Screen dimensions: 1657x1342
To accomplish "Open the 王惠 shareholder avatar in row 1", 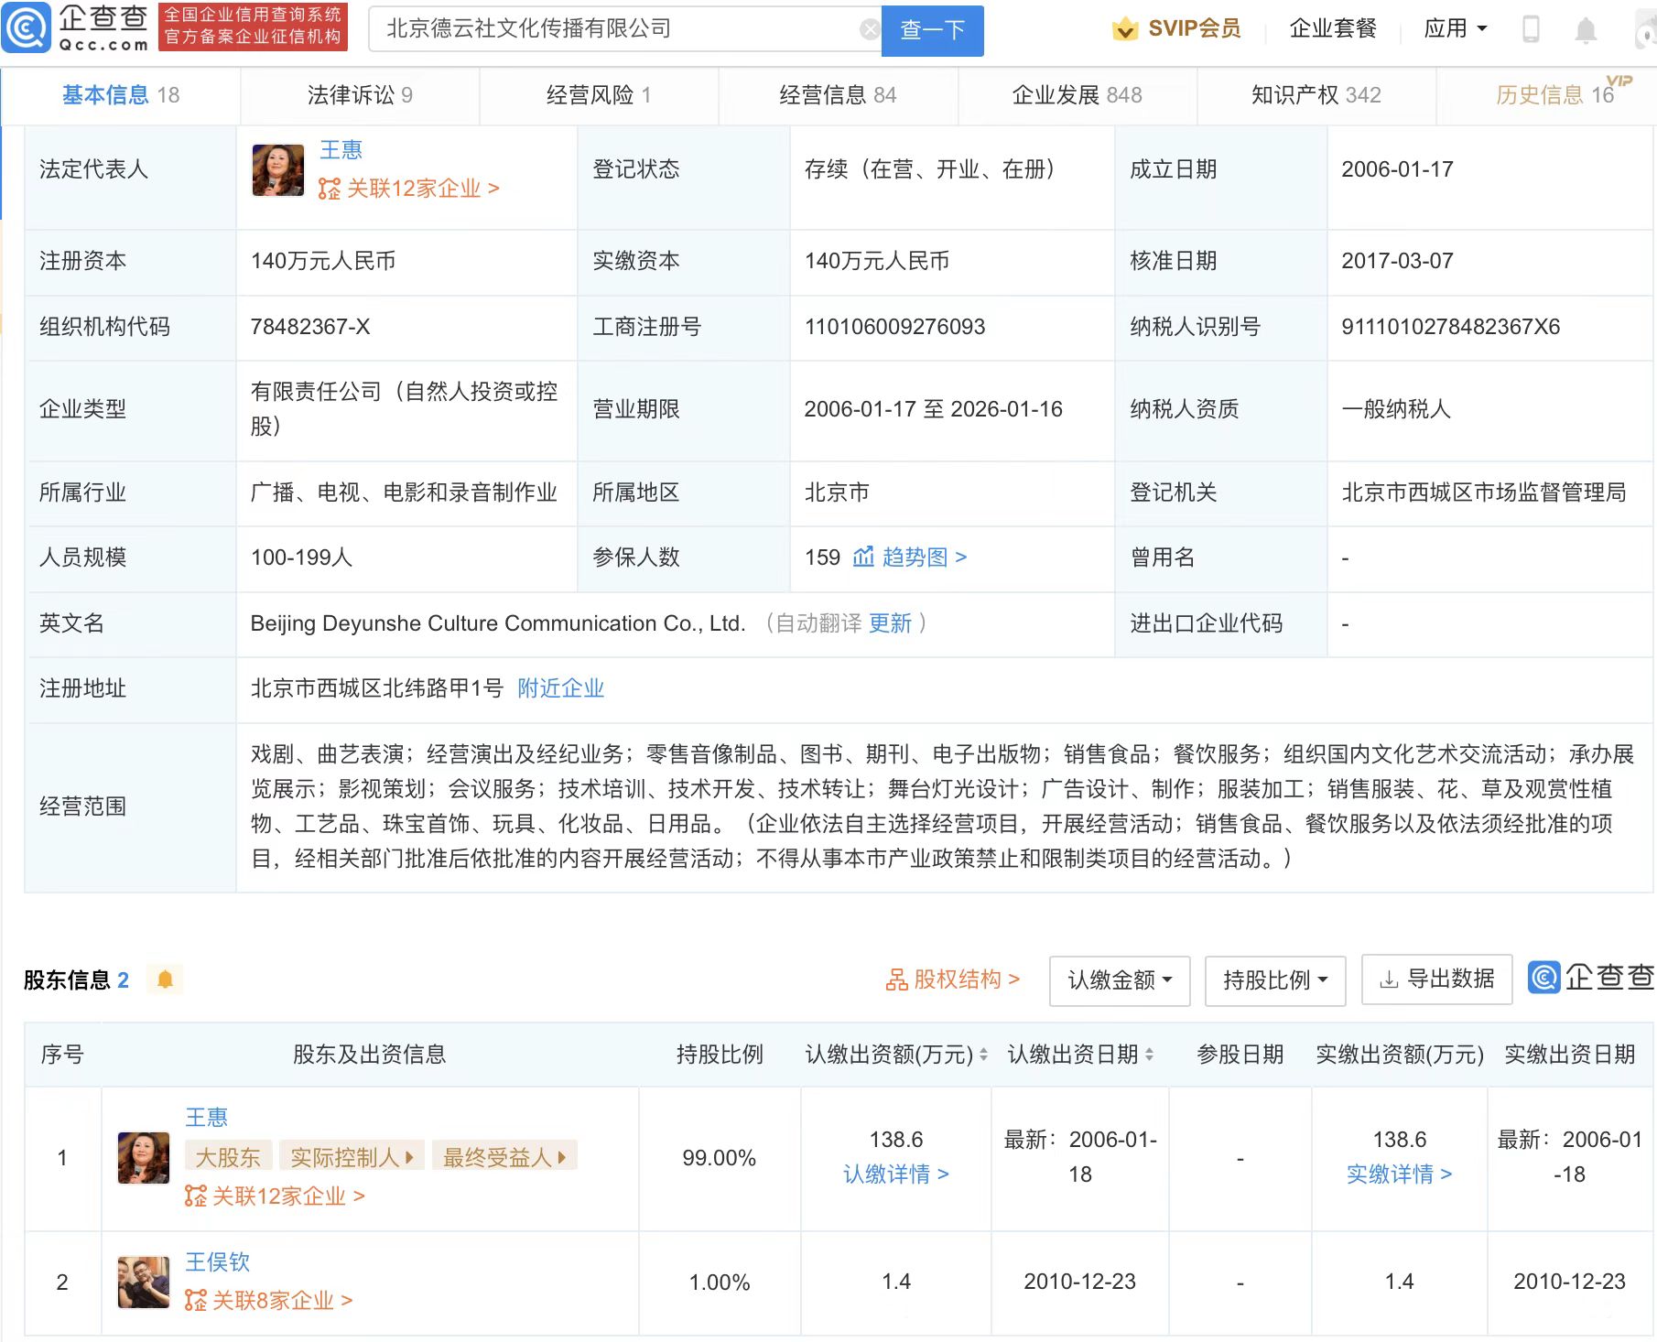I will pos(144,1158).
